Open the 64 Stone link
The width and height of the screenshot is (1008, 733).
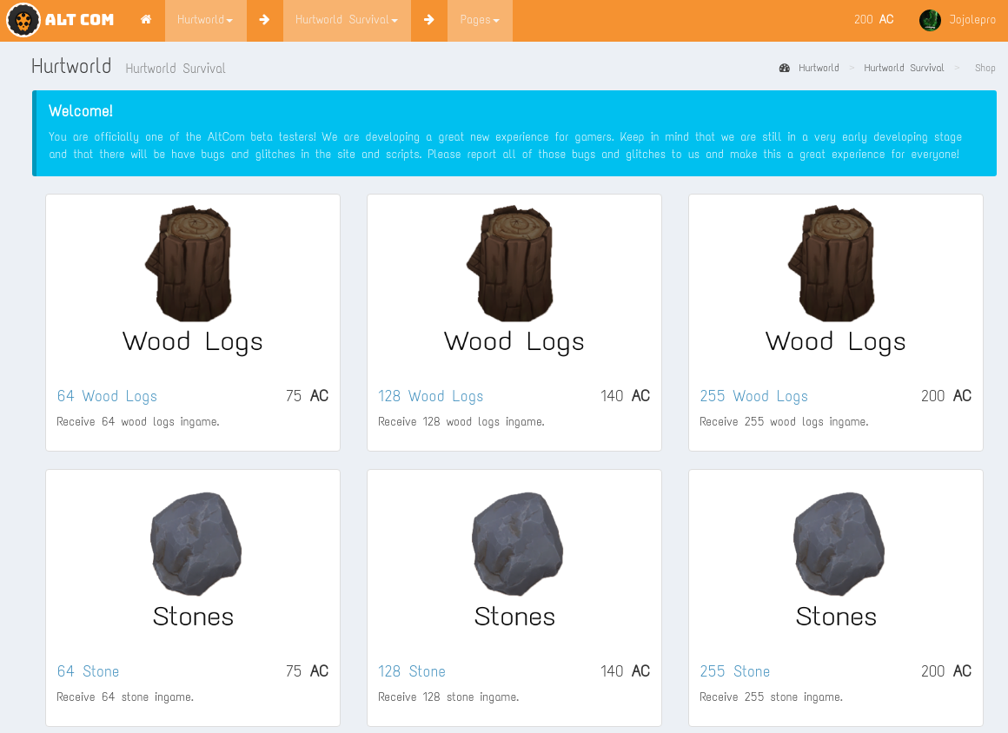pyautogui.click(x=88, y=671)
